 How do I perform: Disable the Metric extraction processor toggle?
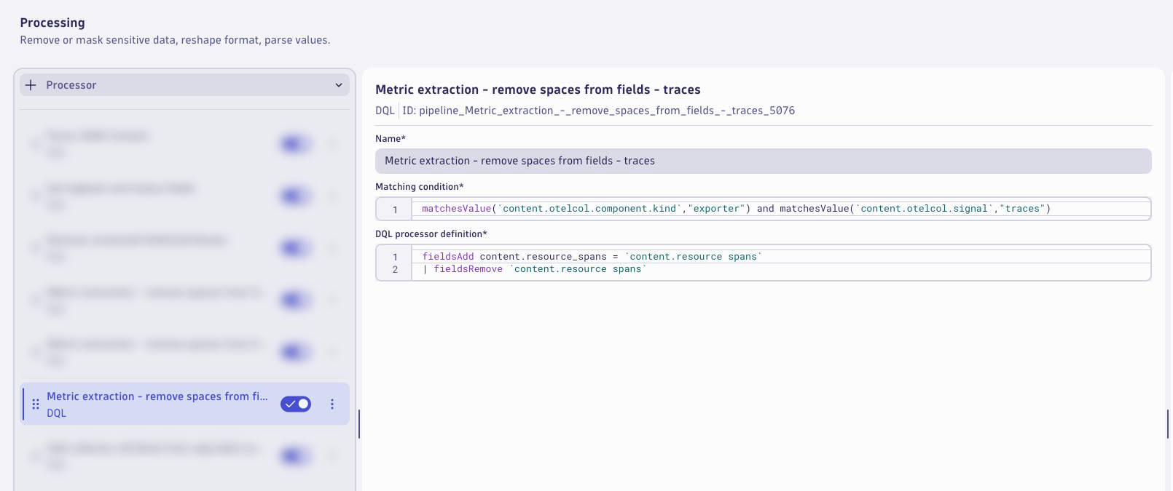pyautogui.click(x=296, y=404)
